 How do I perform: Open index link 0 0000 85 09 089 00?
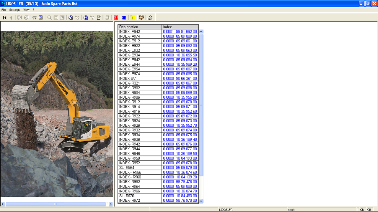[x=180, y=36]
